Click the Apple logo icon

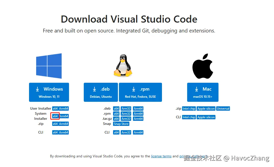tap(203, 66)
